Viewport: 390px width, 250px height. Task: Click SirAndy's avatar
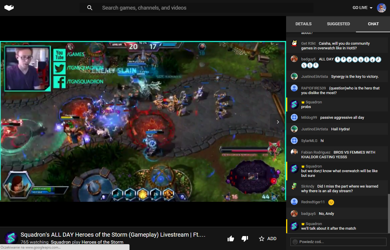tap(294, 186)
